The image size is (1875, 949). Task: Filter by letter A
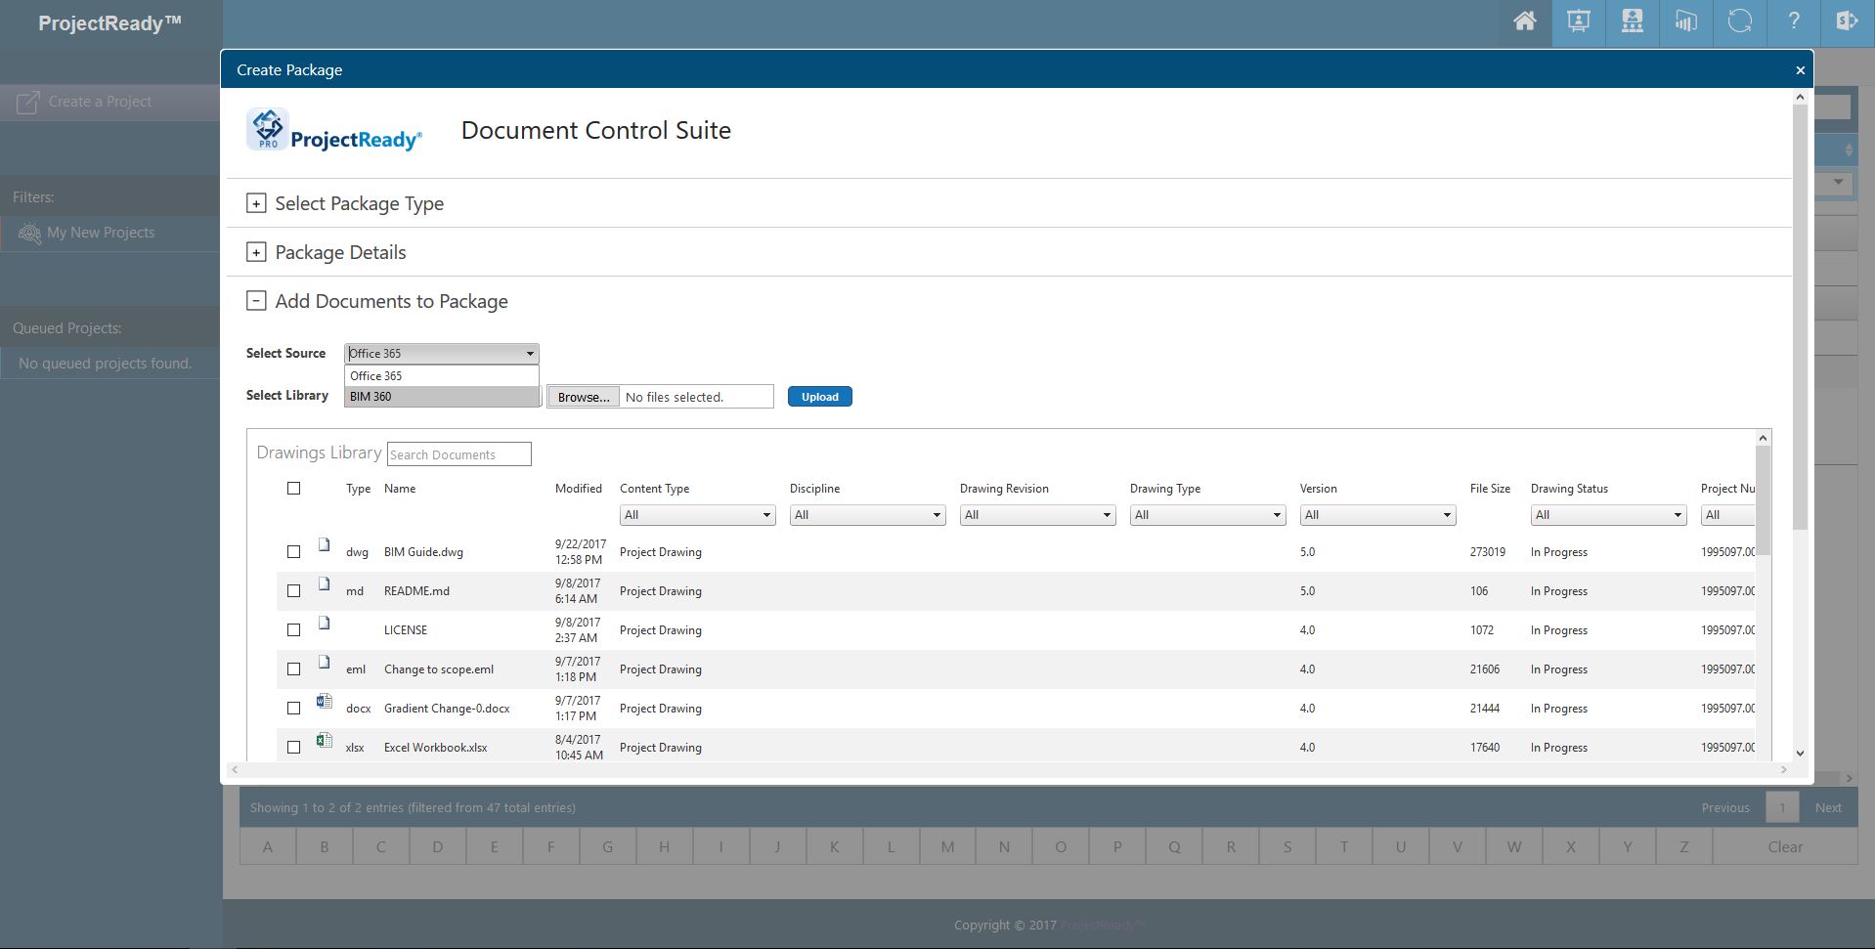point(268,847)
